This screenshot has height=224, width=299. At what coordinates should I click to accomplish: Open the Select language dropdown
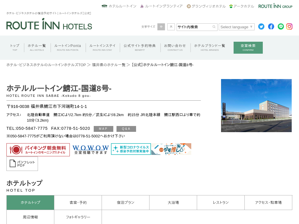(237, 27)
